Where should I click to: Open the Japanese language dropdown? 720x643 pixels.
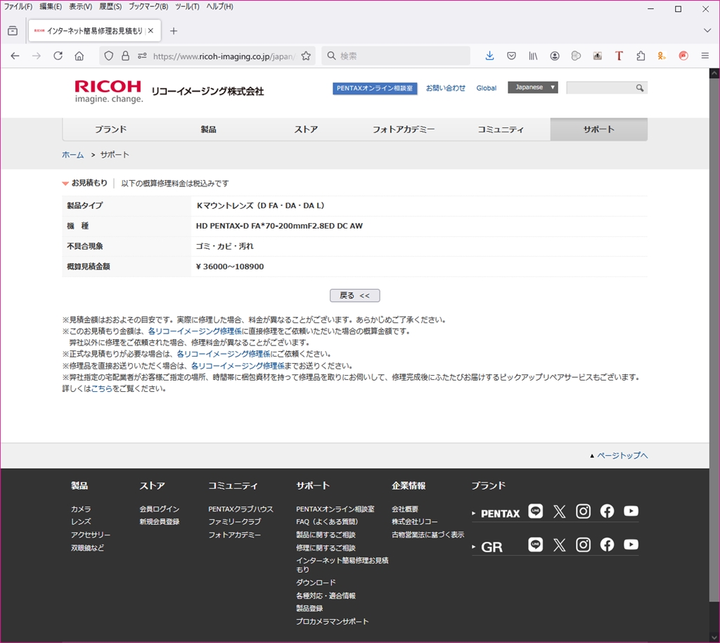533,87
